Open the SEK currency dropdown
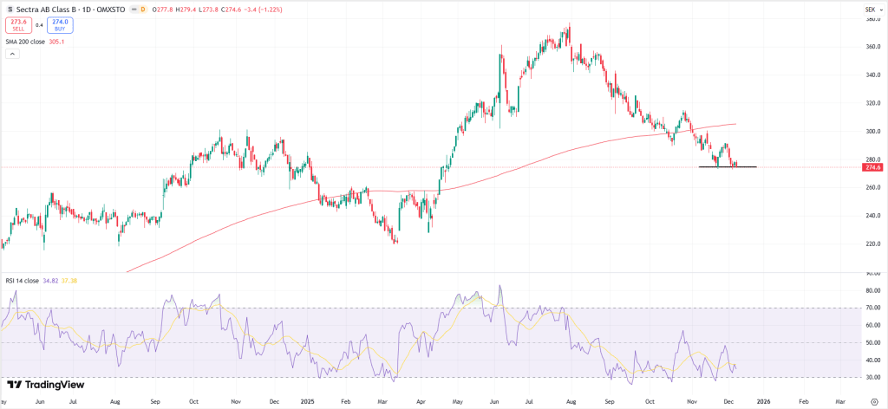The width and height of the screenshot is (888, 409). click(869, 10)
